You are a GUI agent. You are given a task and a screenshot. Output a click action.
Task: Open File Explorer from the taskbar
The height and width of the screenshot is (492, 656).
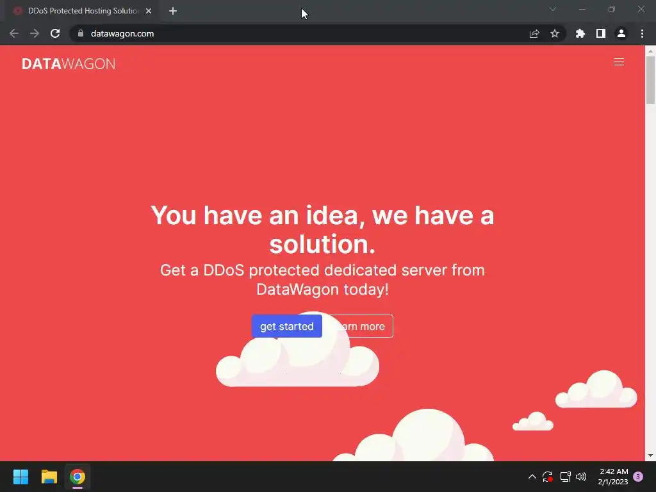49,477
